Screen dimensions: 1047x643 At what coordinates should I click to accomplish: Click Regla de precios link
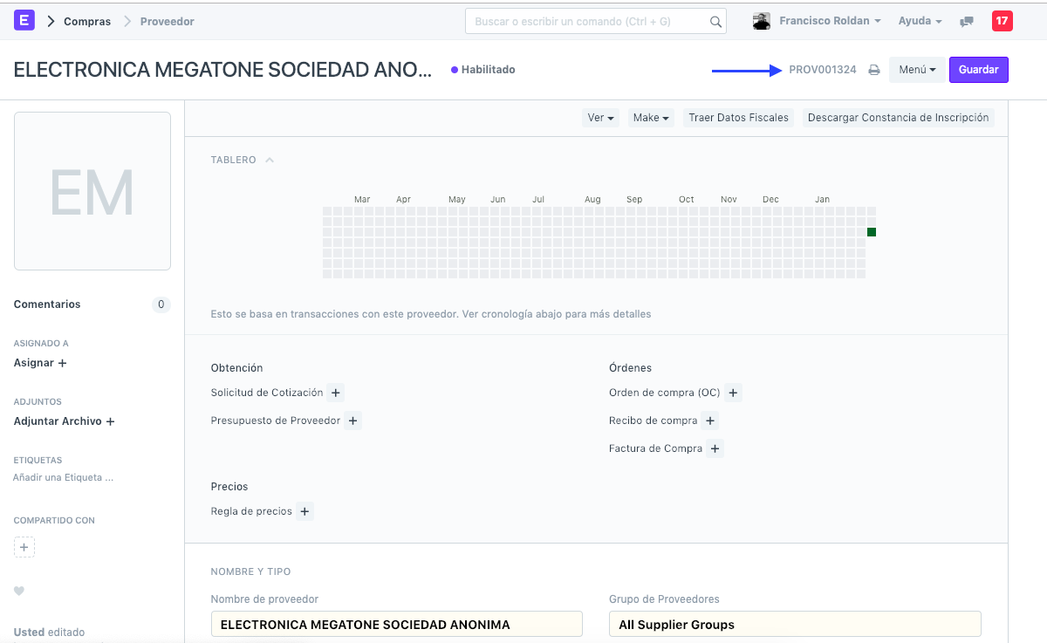[x=251, y=512]
